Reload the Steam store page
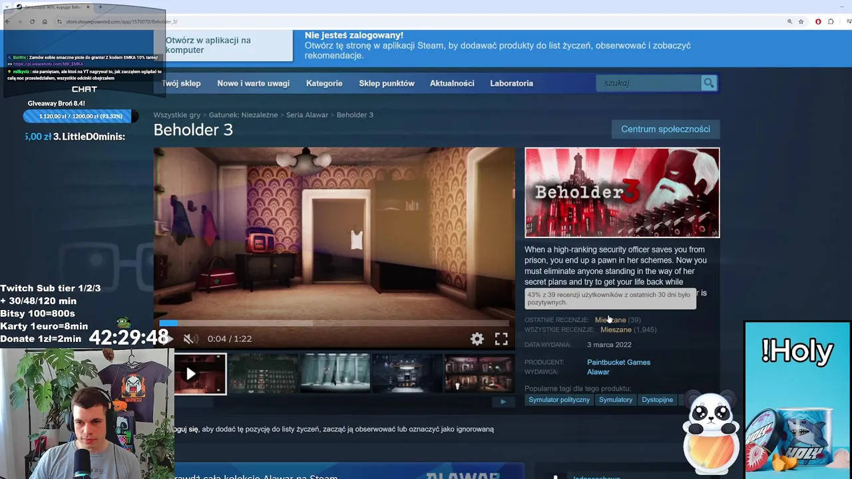 click(x=32, y=21)
